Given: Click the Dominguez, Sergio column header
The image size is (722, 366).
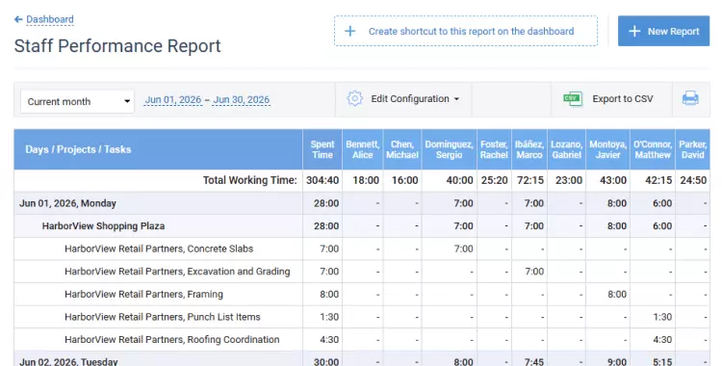Looking at the screenshot, I should tap(449, 149).
